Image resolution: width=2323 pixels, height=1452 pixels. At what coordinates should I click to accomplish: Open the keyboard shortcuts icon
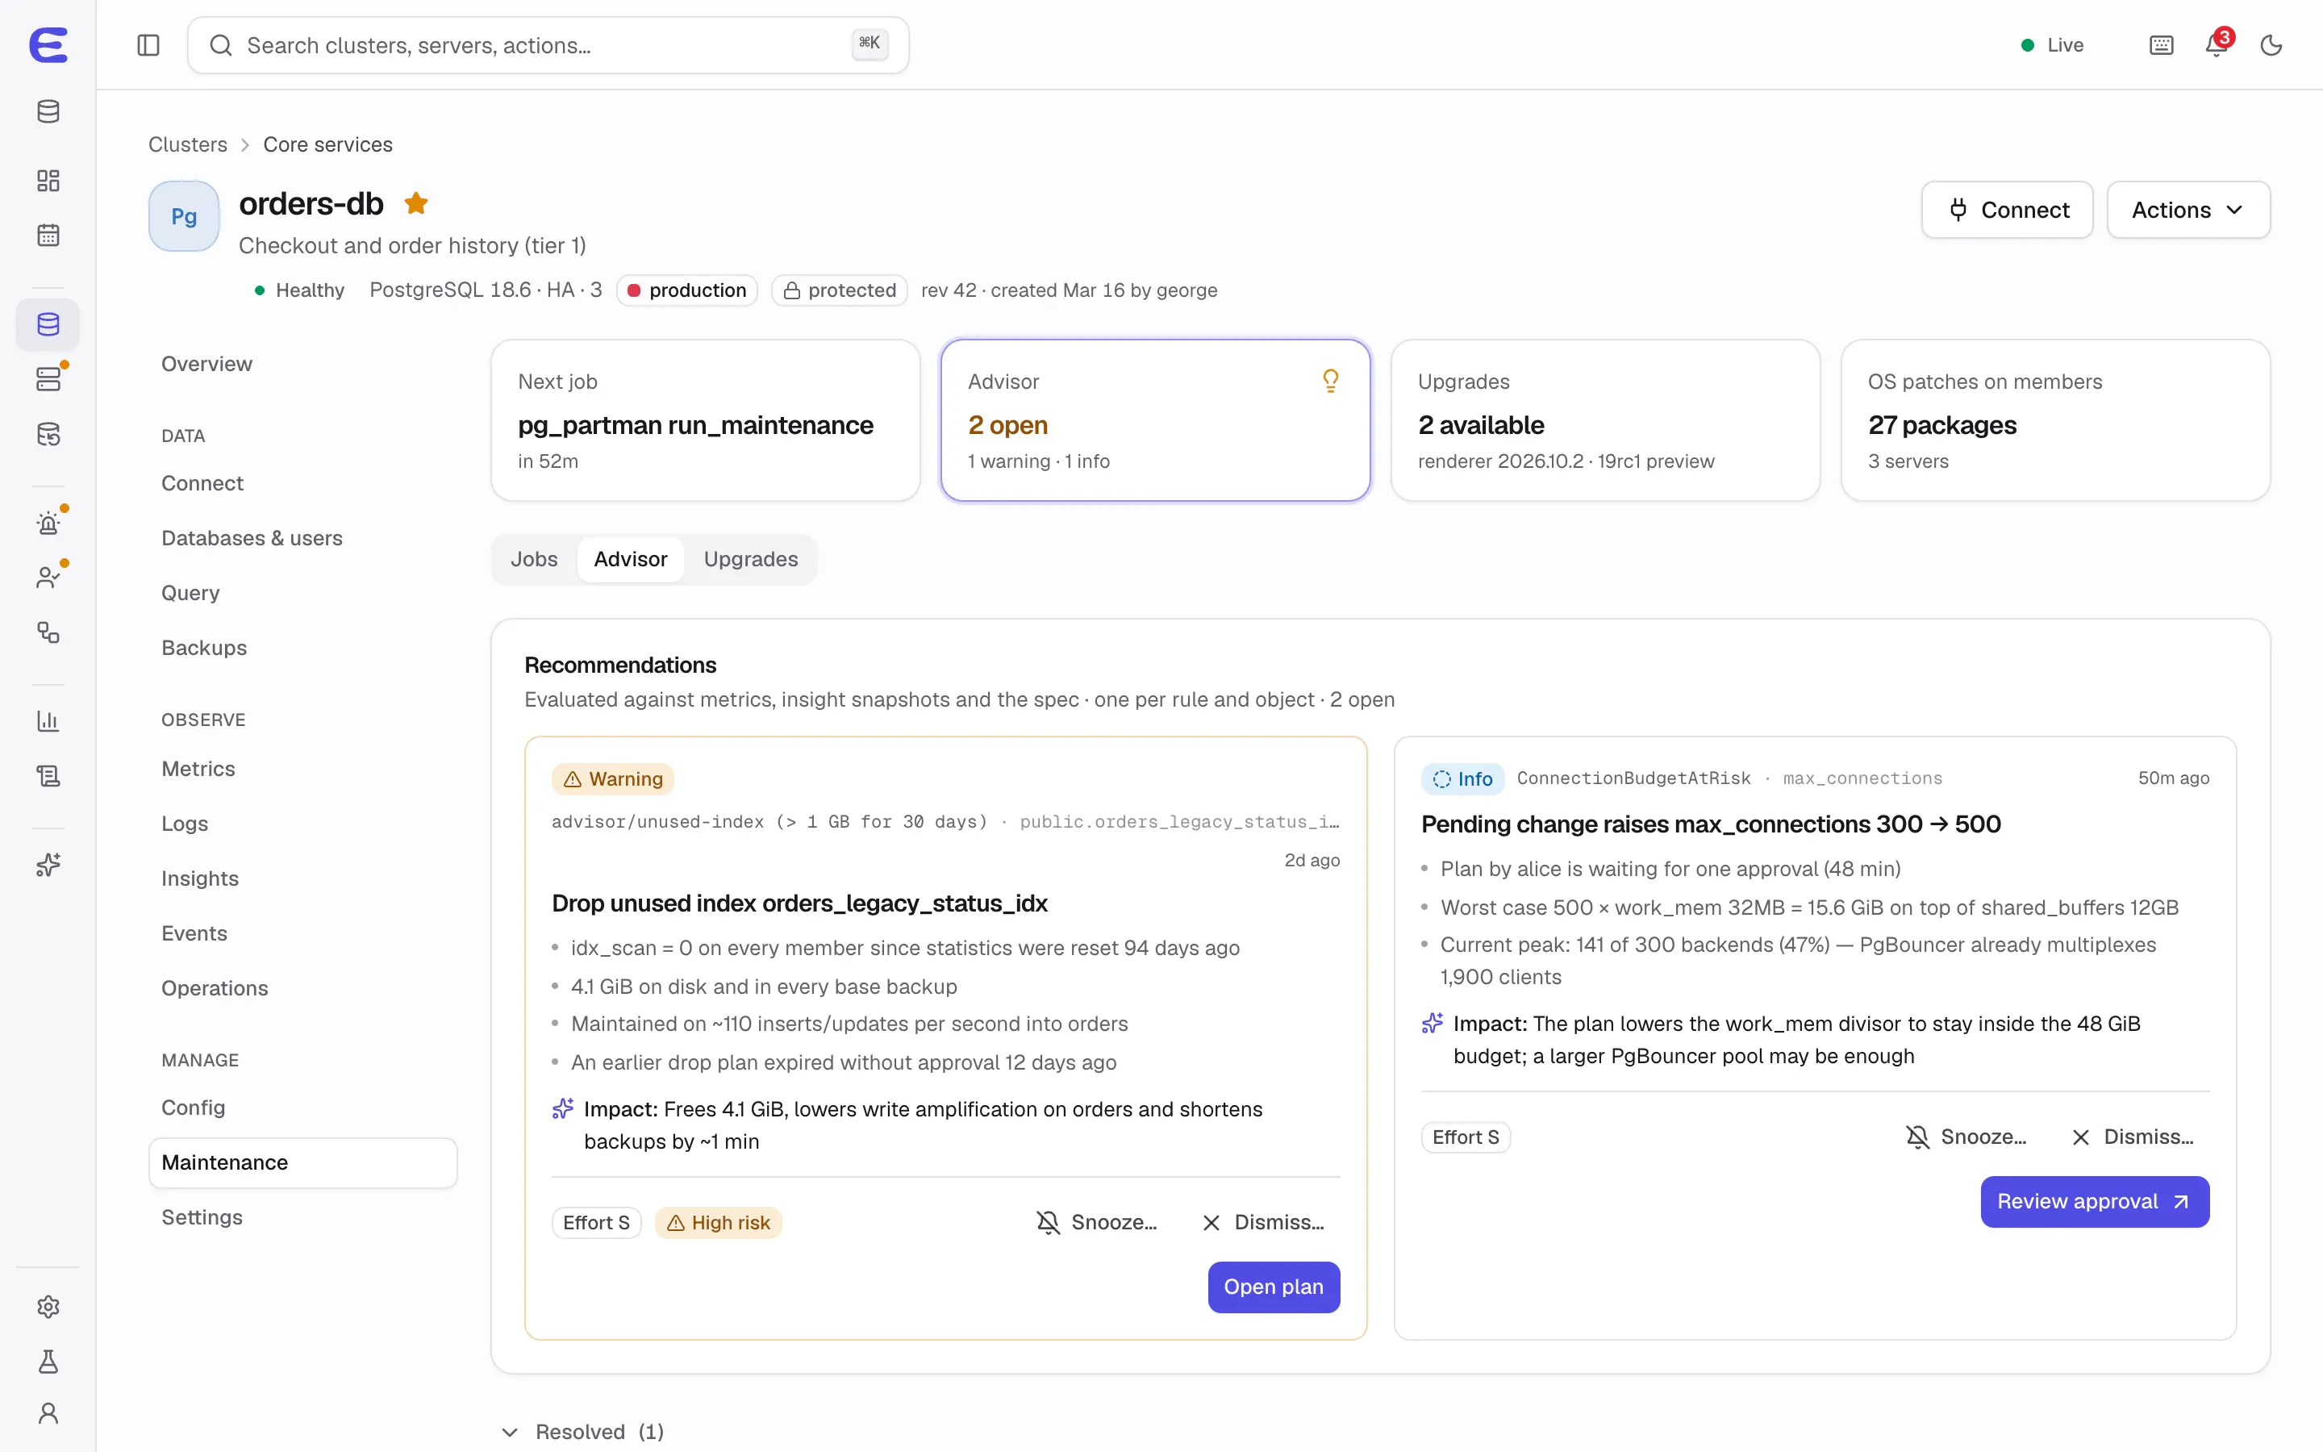2161,45
